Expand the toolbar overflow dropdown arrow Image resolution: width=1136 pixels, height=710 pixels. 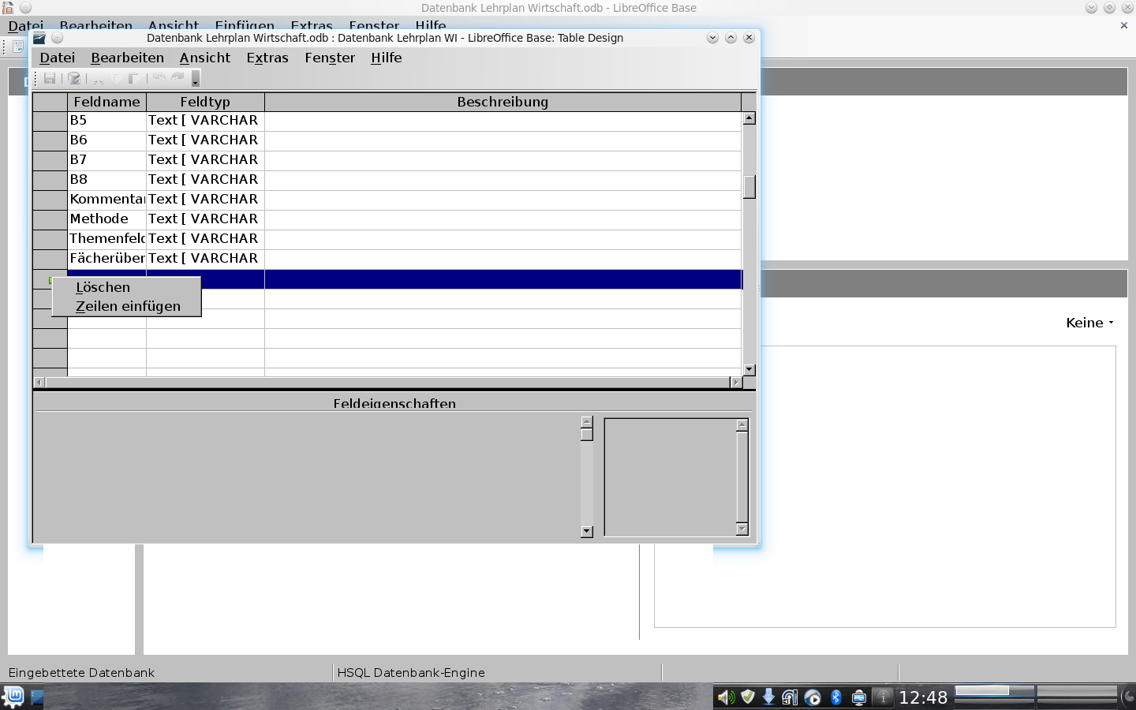196,79
